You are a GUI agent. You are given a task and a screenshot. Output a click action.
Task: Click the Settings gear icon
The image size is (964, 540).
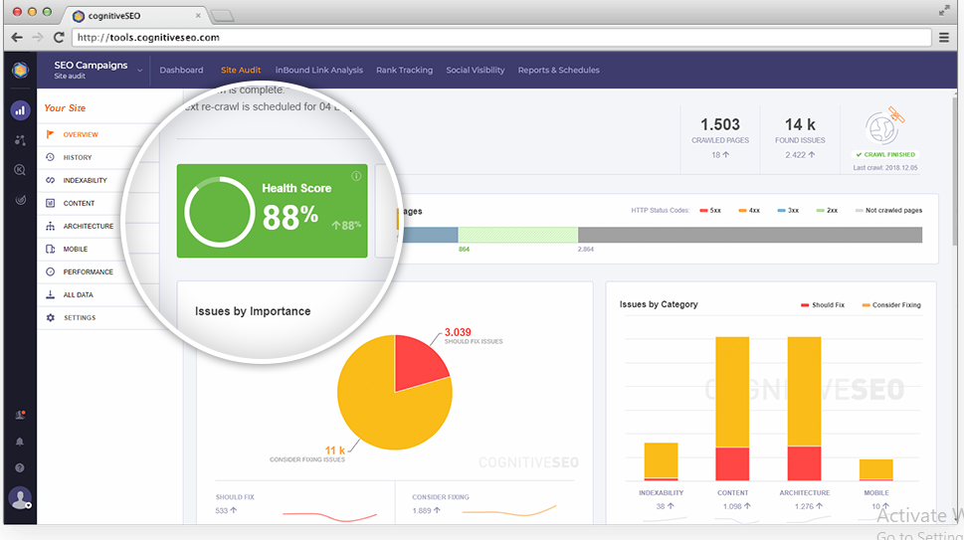(51, 317)
